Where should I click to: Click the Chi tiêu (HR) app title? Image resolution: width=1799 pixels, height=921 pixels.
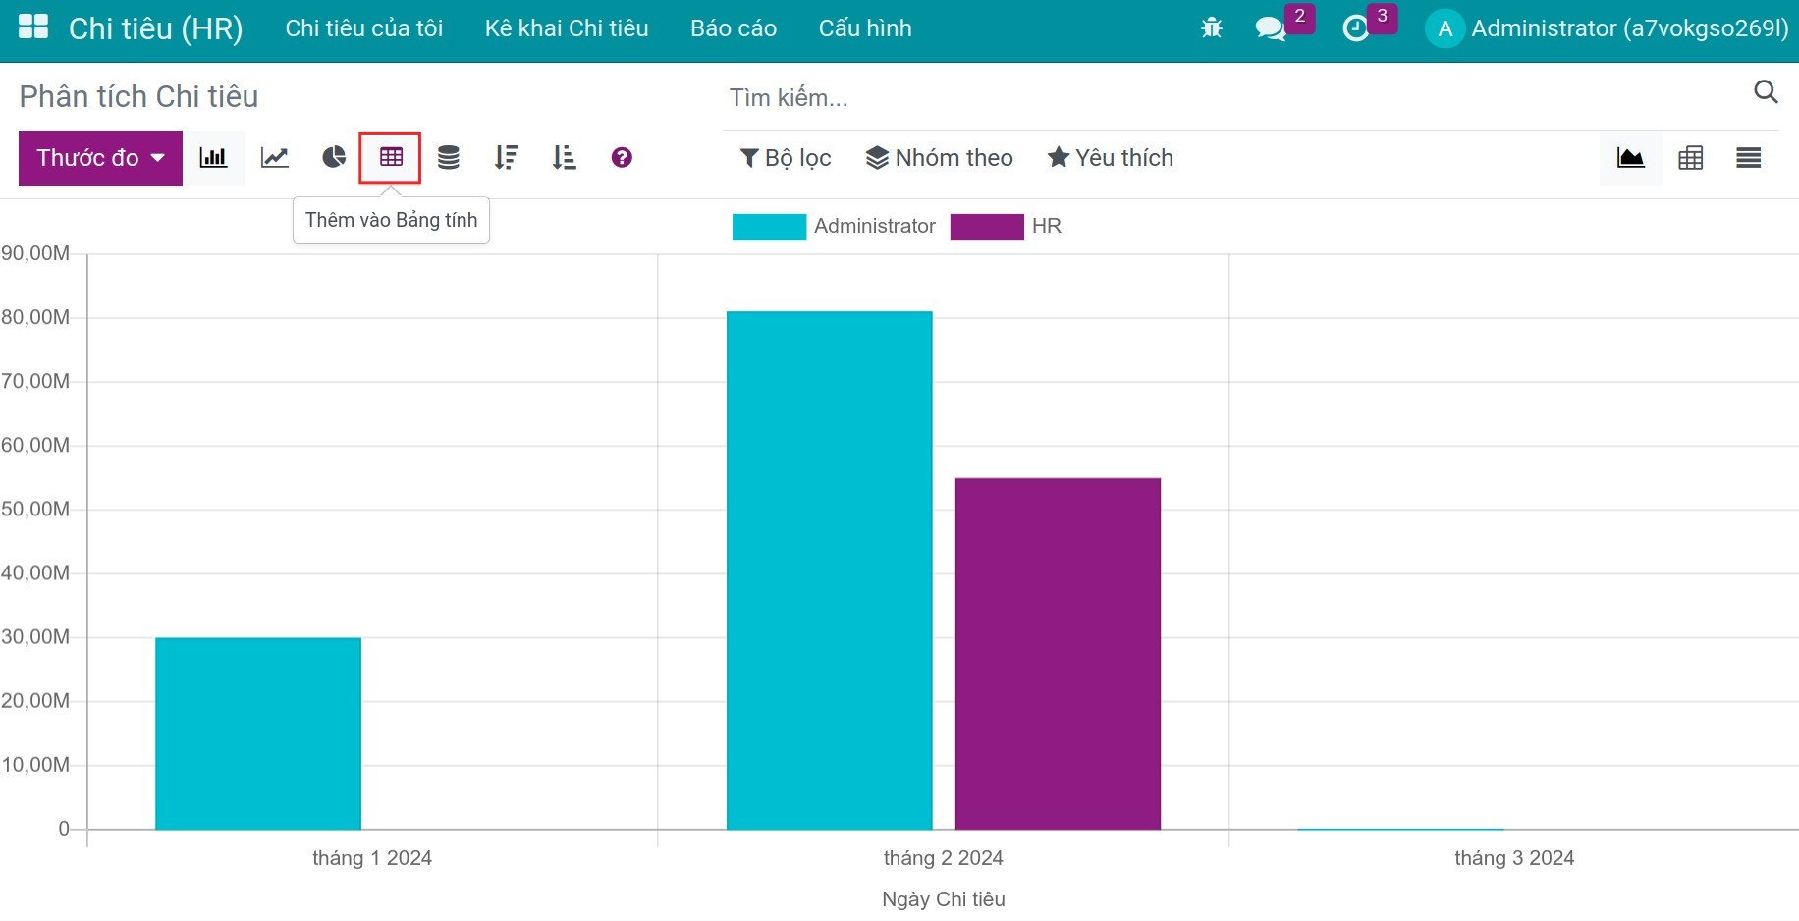156,28
